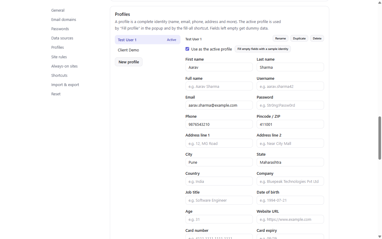Click the Age input field
Image resolution: width=382 pixels, height=239 pixels.
pyautogui.click(x=219, y=219)
